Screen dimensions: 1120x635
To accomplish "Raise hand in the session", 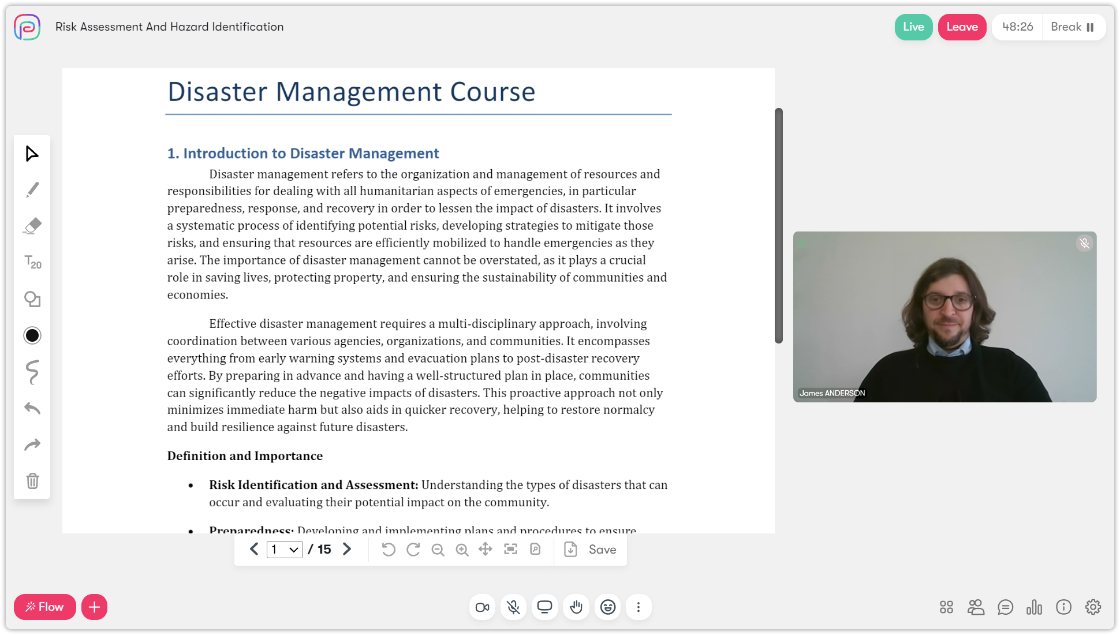I will point(576,607).
